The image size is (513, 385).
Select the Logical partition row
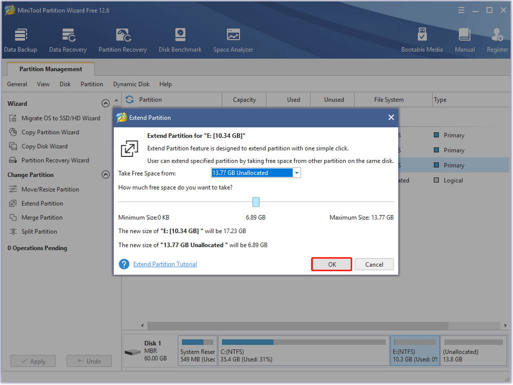click(x=453, y=180)
